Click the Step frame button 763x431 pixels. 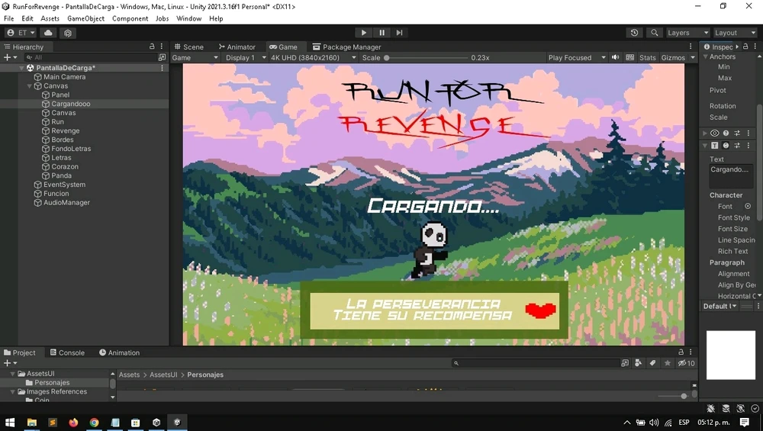[x=400, y=33]
